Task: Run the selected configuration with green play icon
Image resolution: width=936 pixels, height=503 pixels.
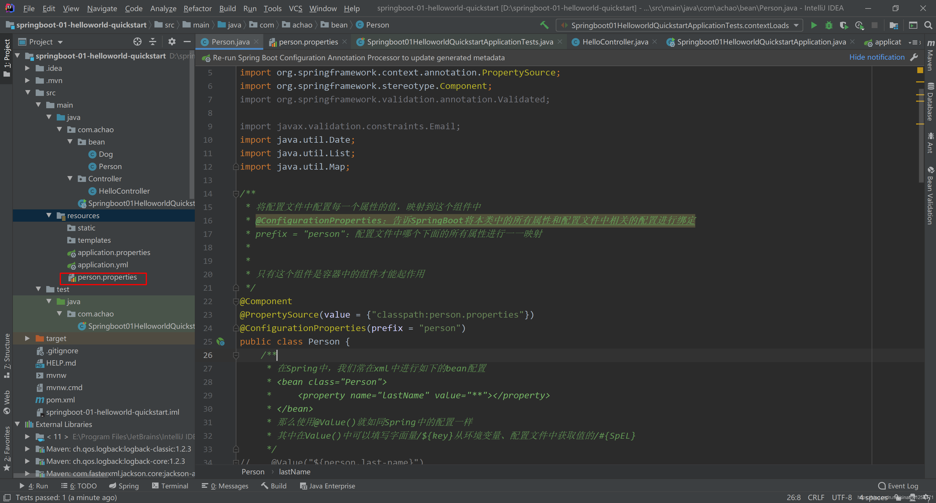Action: 814,25
